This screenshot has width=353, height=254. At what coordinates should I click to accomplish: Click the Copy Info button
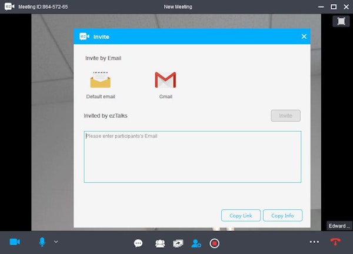pyautogui.click(x=282, y=216)
